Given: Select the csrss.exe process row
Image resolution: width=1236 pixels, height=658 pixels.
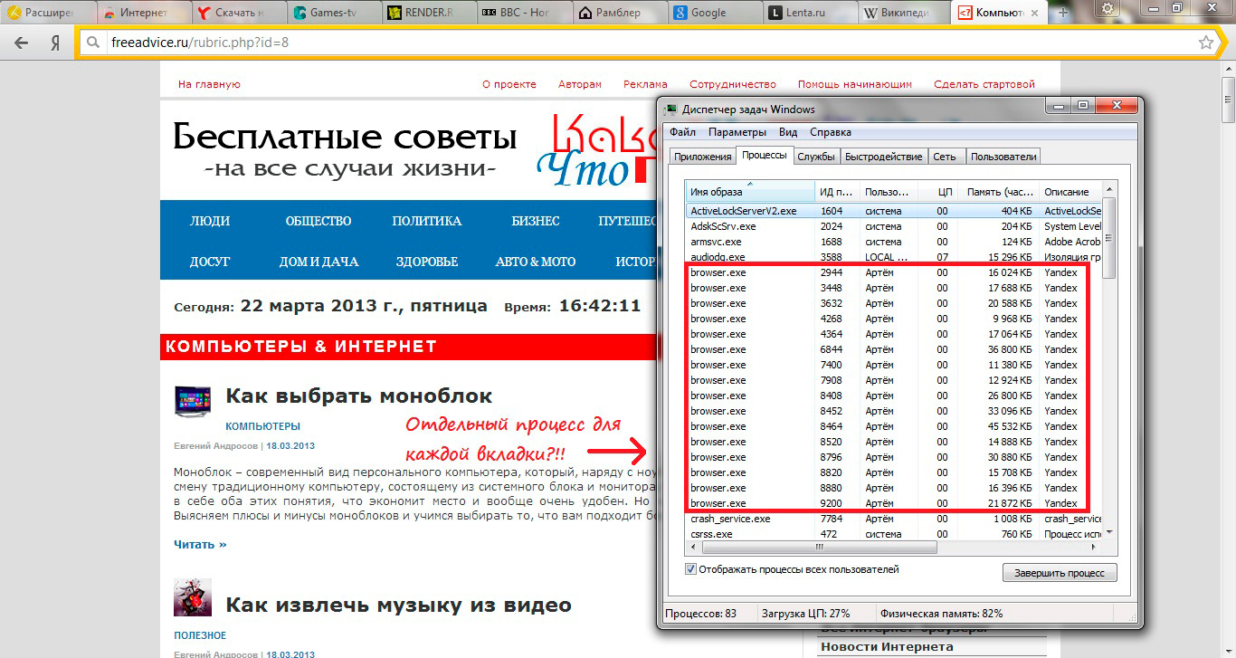Looking at the screenshot, I should (894, 534).
